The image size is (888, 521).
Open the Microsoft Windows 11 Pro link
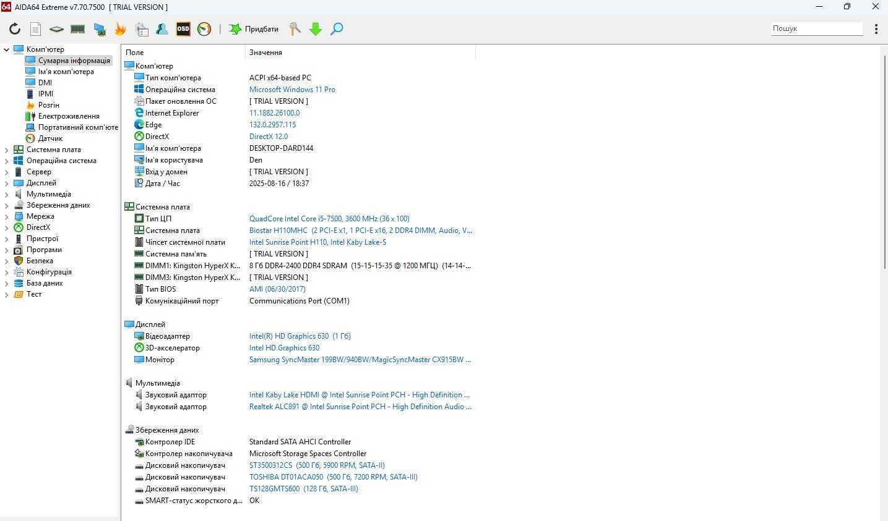[292, 90]
